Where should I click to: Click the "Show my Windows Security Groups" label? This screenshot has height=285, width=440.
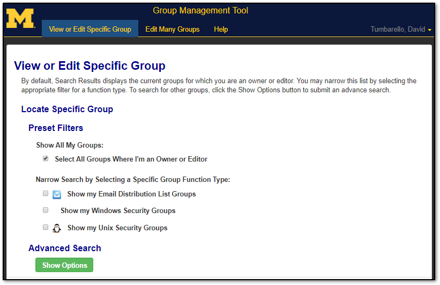[x=118, y=211]
